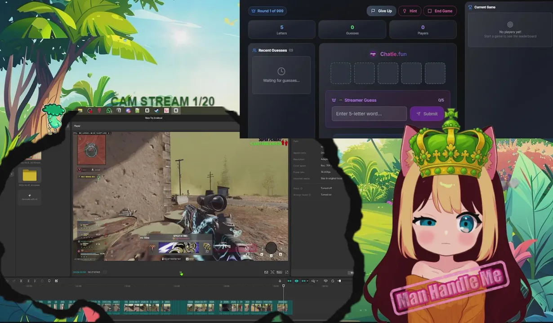Image resolution: width=553 pixels, height=323 pixels.
Task: Open the red map pin icon in the taskbar
Action: (x=99, y=110)
